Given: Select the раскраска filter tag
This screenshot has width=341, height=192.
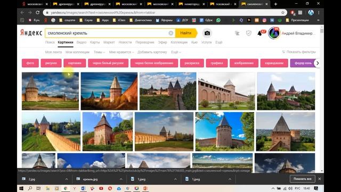Looking at the screenshot, I should click(192, 63).
